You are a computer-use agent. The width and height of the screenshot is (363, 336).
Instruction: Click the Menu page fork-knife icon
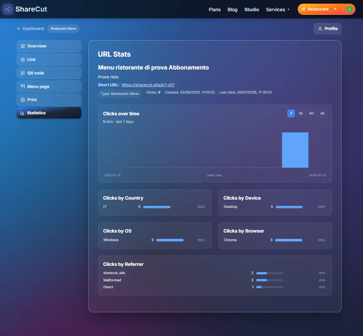click(x=23, y=87)
